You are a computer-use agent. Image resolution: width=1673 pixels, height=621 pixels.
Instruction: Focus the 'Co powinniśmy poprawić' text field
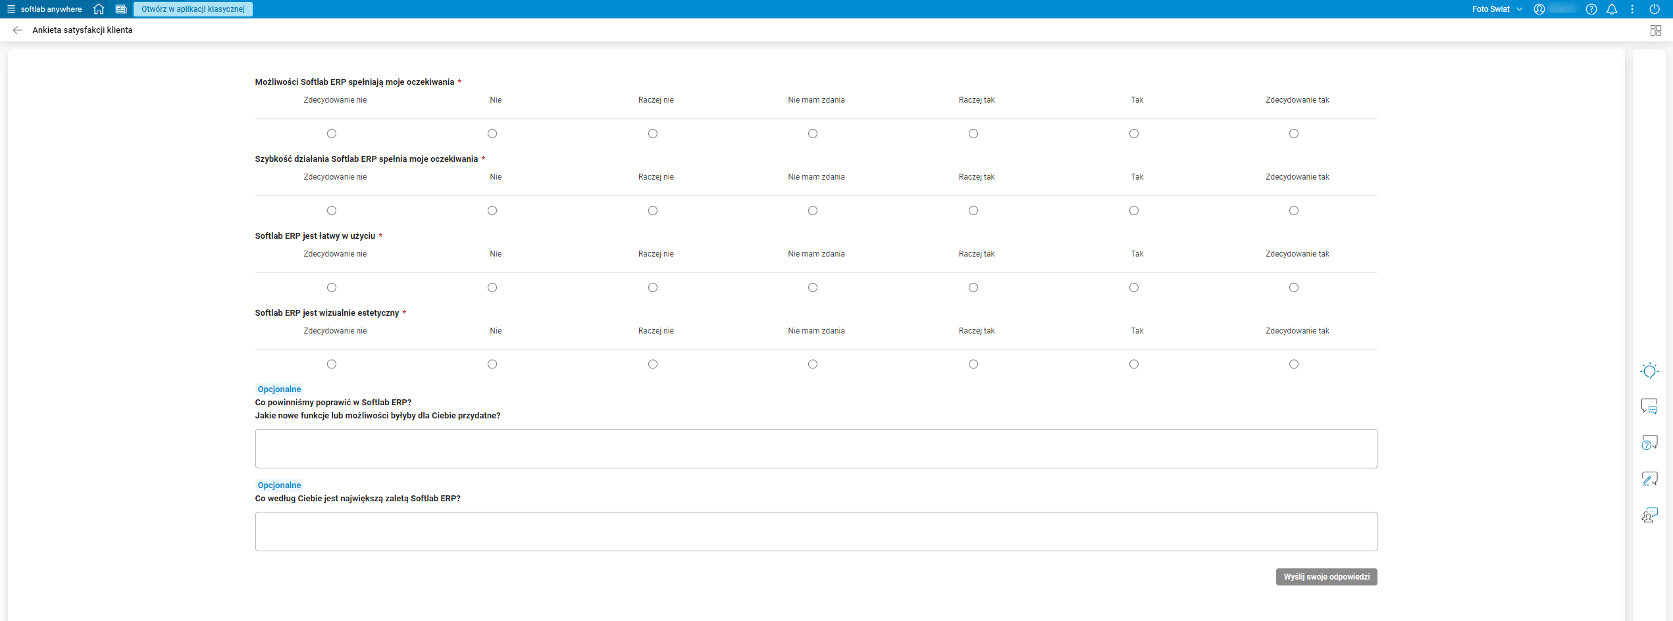tap(816, 449)
